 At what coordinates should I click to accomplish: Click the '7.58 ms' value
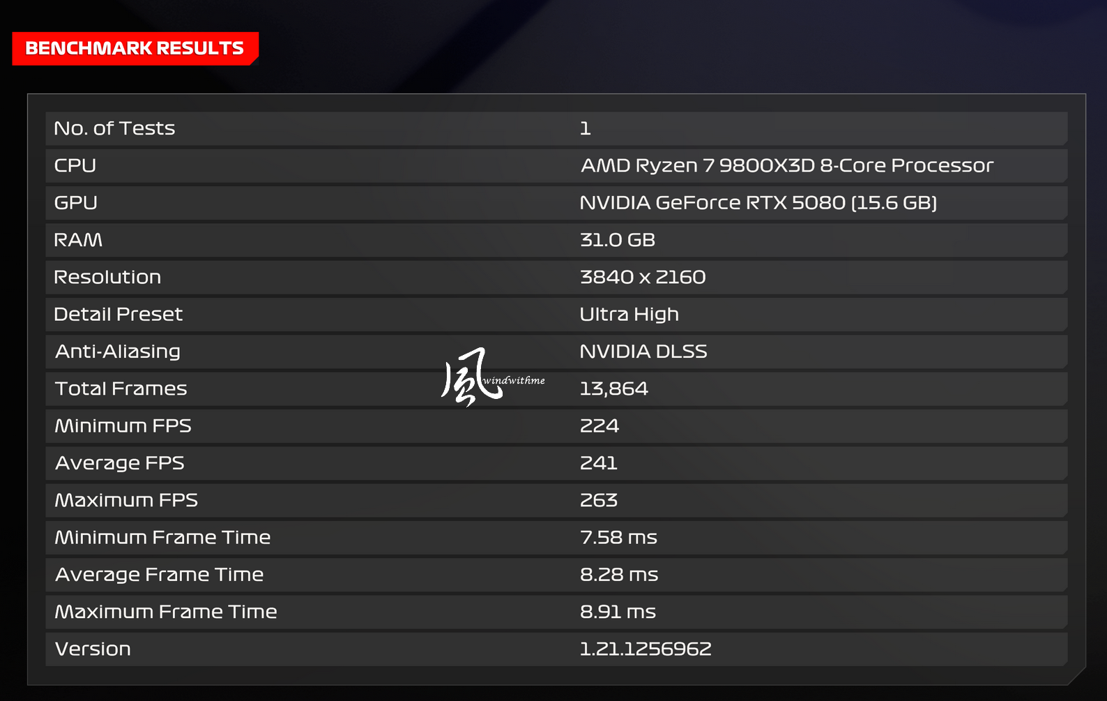(x=619, y=537)
